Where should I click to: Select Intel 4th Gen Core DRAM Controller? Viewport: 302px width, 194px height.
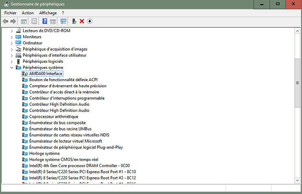[80, 166]
